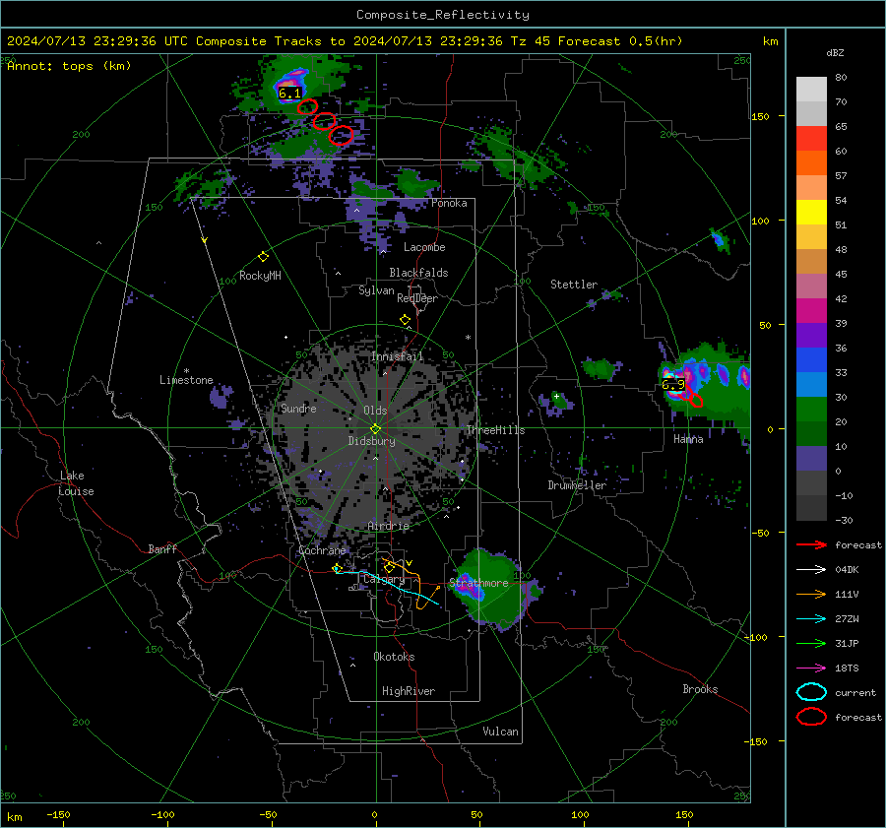The height and width of the screenshot is (828, 886).
Task: Click the Brooks town label
Action: (x=700, y=689)
